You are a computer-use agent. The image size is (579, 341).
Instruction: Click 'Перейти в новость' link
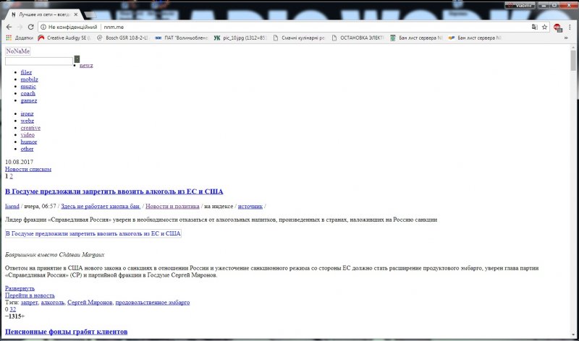tap(30, 295)
